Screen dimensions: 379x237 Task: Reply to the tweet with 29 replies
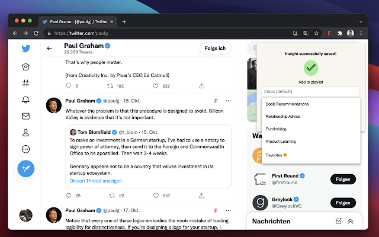click(69, 196)
